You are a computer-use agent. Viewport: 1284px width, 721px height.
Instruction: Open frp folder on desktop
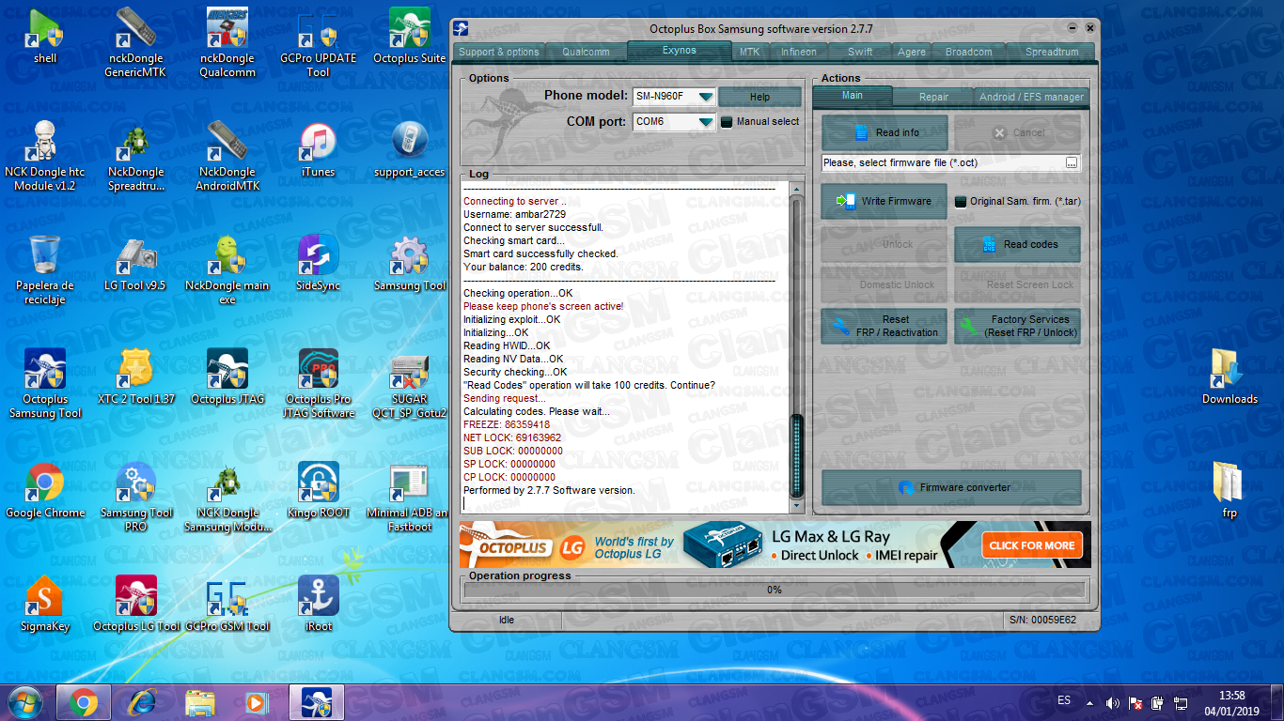coord(1229,491)
